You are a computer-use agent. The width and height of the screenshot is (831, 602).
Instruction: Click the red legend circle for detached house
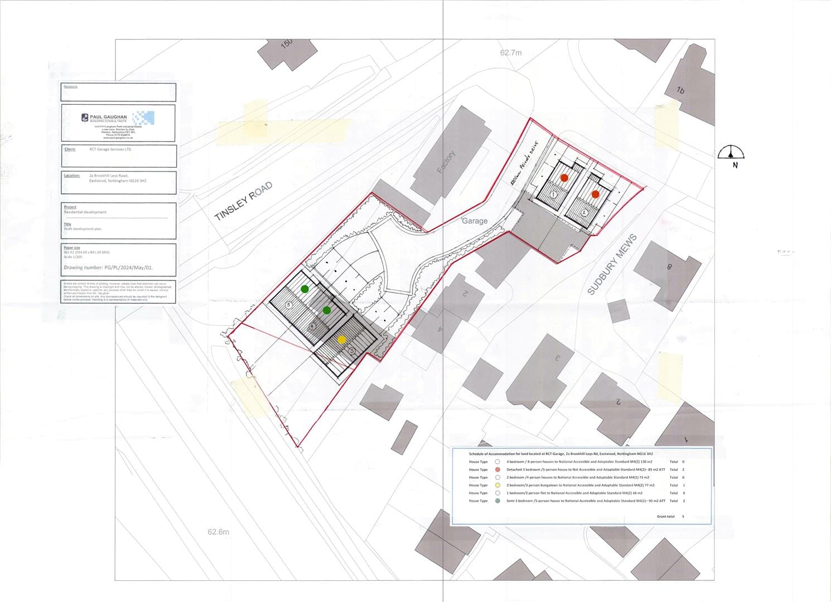(497, 470)
